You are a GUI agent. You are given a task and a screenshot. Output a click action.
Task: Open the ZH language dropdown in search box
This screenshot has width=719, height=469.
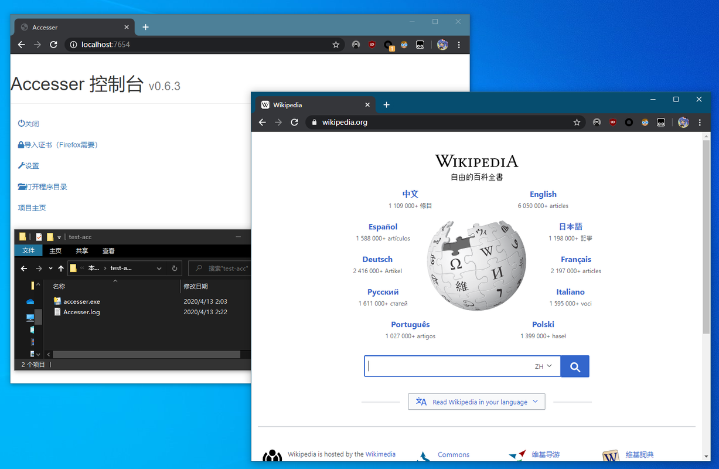coord(543,366)
